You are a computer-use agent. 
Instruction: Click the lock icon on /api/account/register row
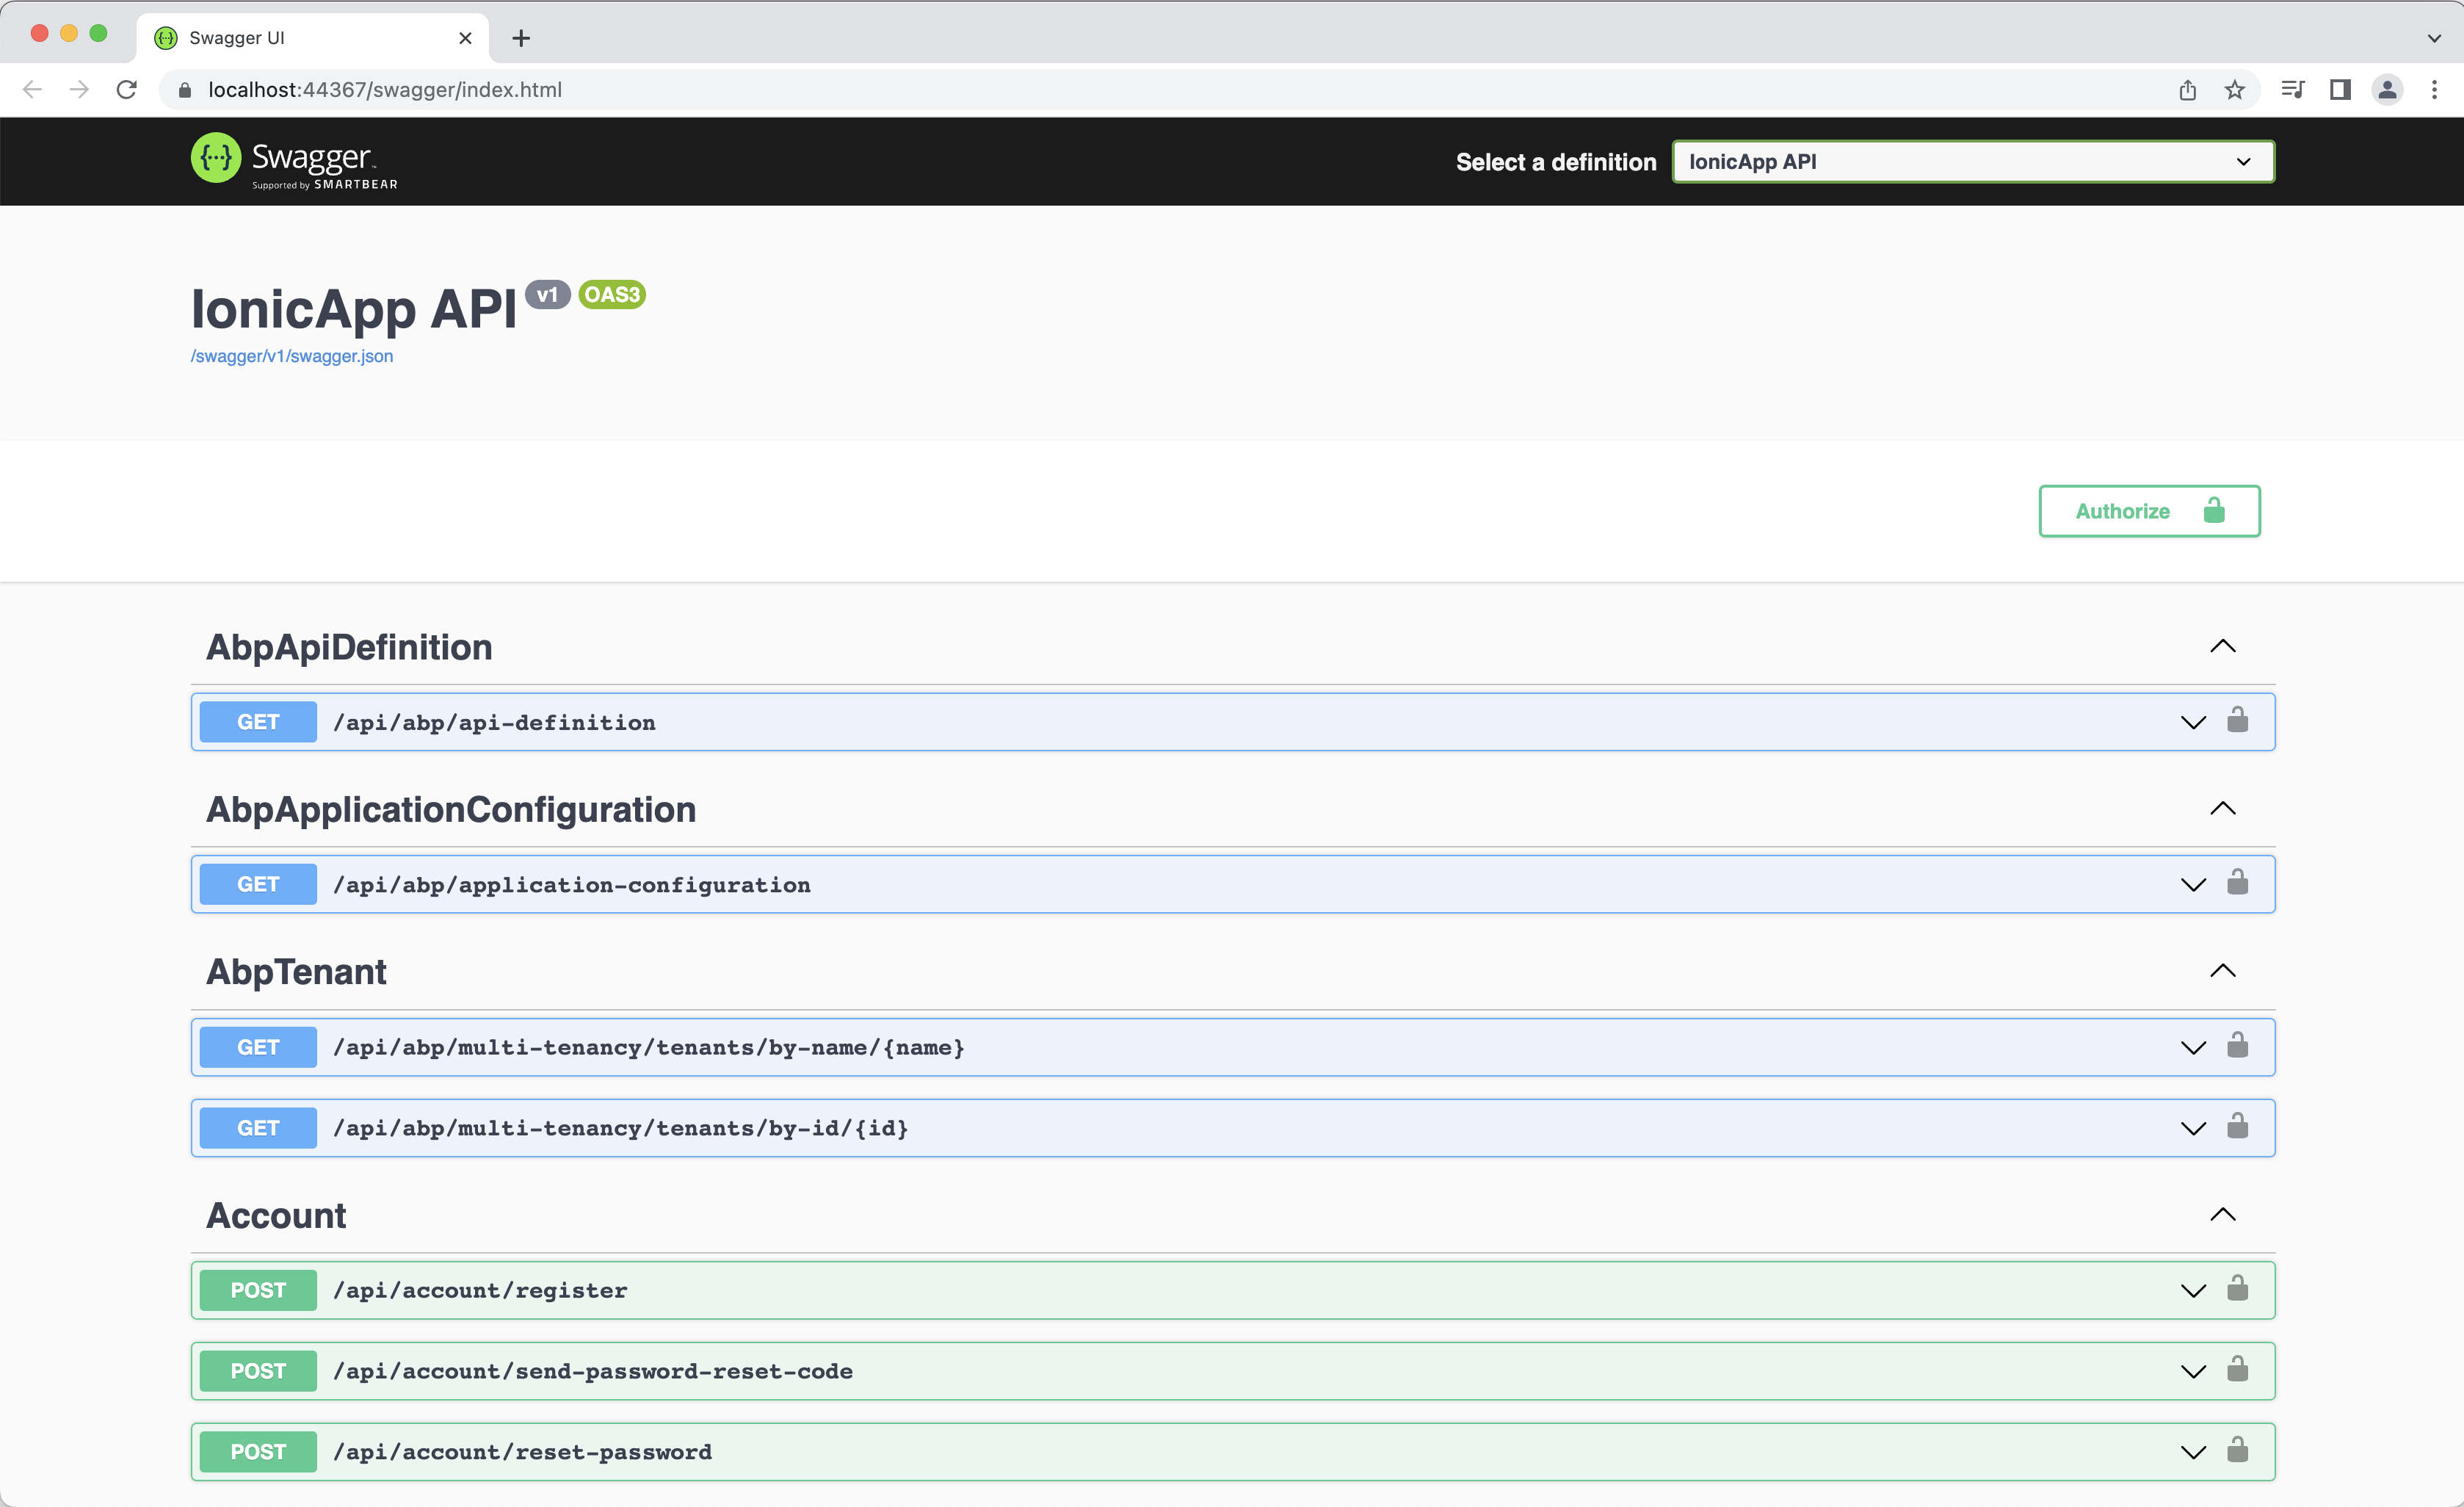pyautogui.click(x=2237, y=1288)
